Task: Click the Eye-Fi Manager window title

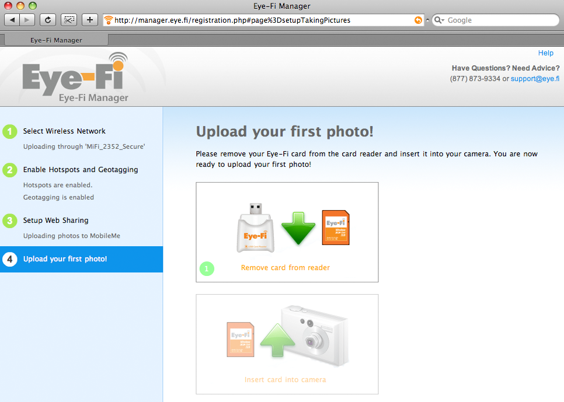Action: pyautogui.click(x=281, y=6)
